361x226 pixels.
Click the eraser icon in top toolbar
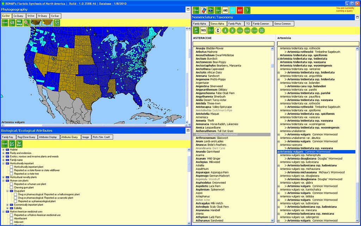[203, 10]
